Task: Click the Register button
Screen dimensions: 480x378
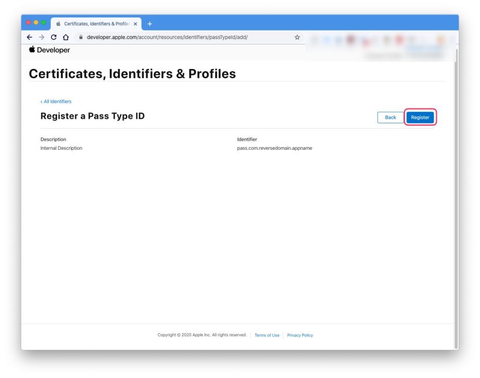Action: [420, 117]
